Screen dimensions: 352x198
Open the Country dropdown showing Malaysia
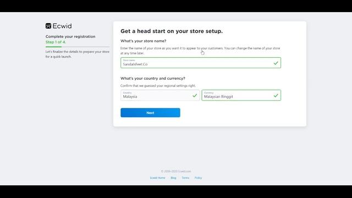(x=160, y=95)
